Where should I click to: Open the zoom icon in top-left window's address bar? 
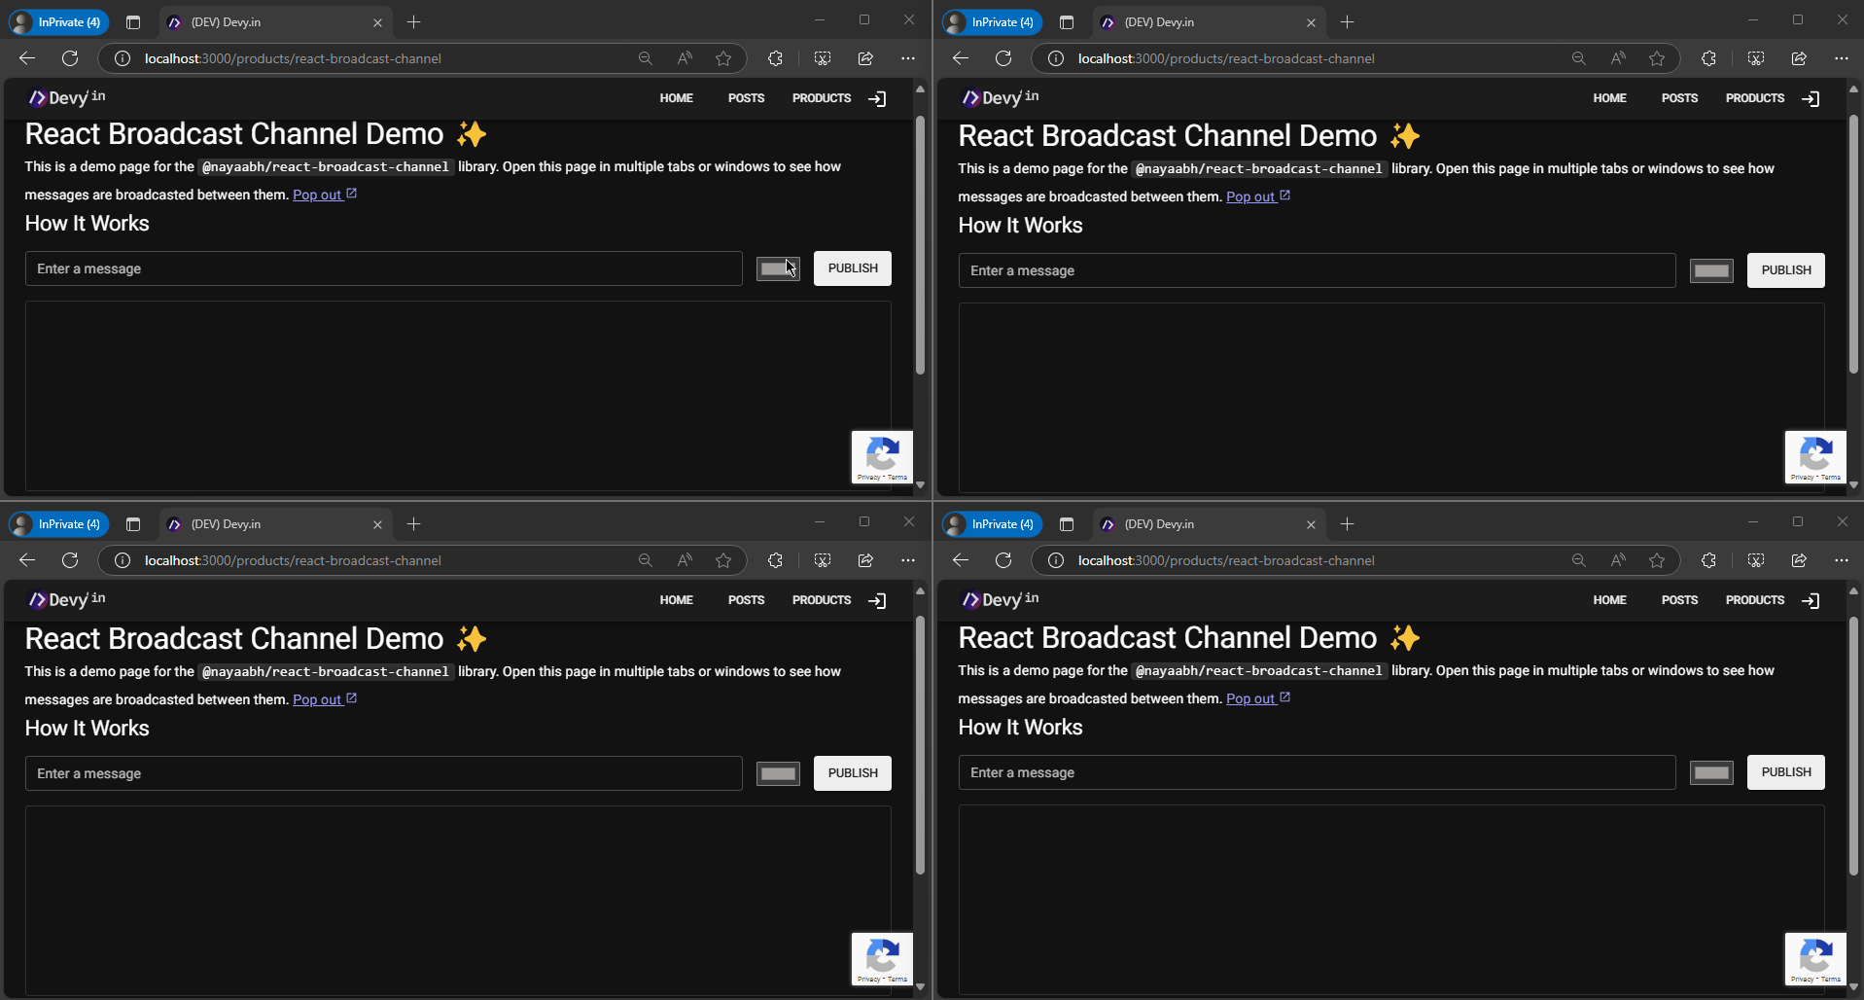(645, 58)
